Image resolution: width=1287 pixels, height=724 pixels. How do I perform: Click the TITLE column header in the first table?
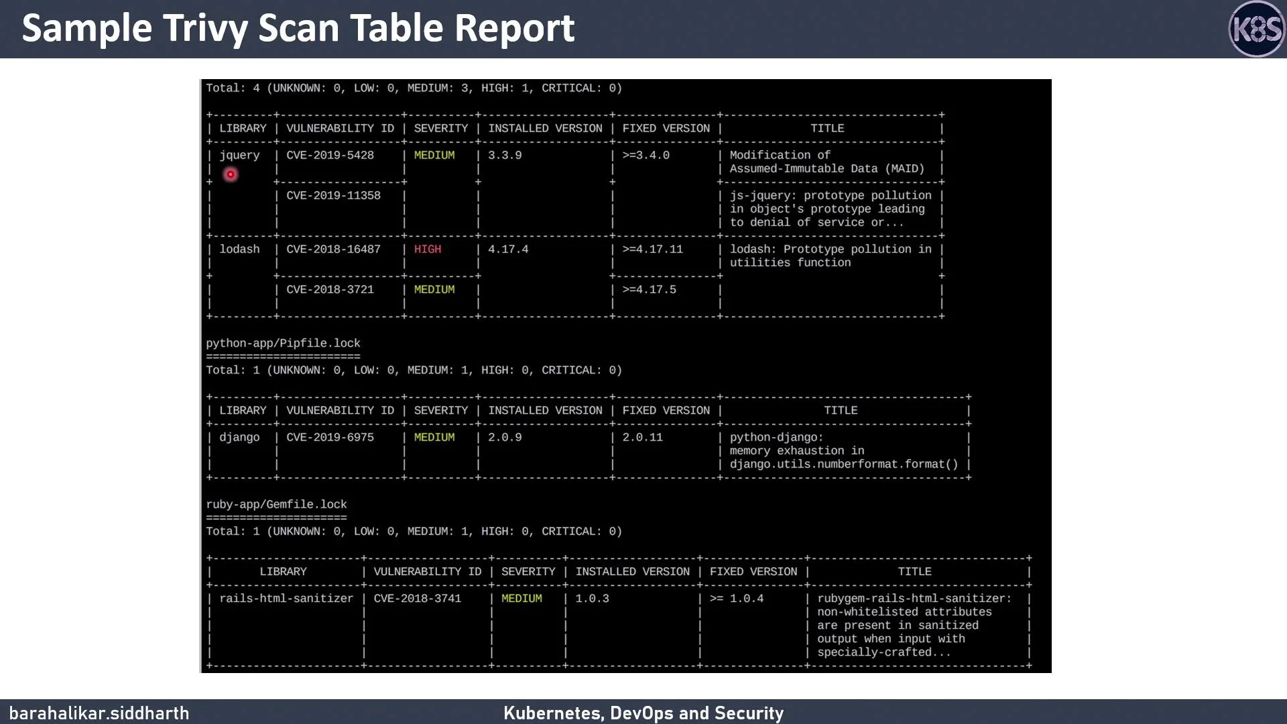click(827, 128)
